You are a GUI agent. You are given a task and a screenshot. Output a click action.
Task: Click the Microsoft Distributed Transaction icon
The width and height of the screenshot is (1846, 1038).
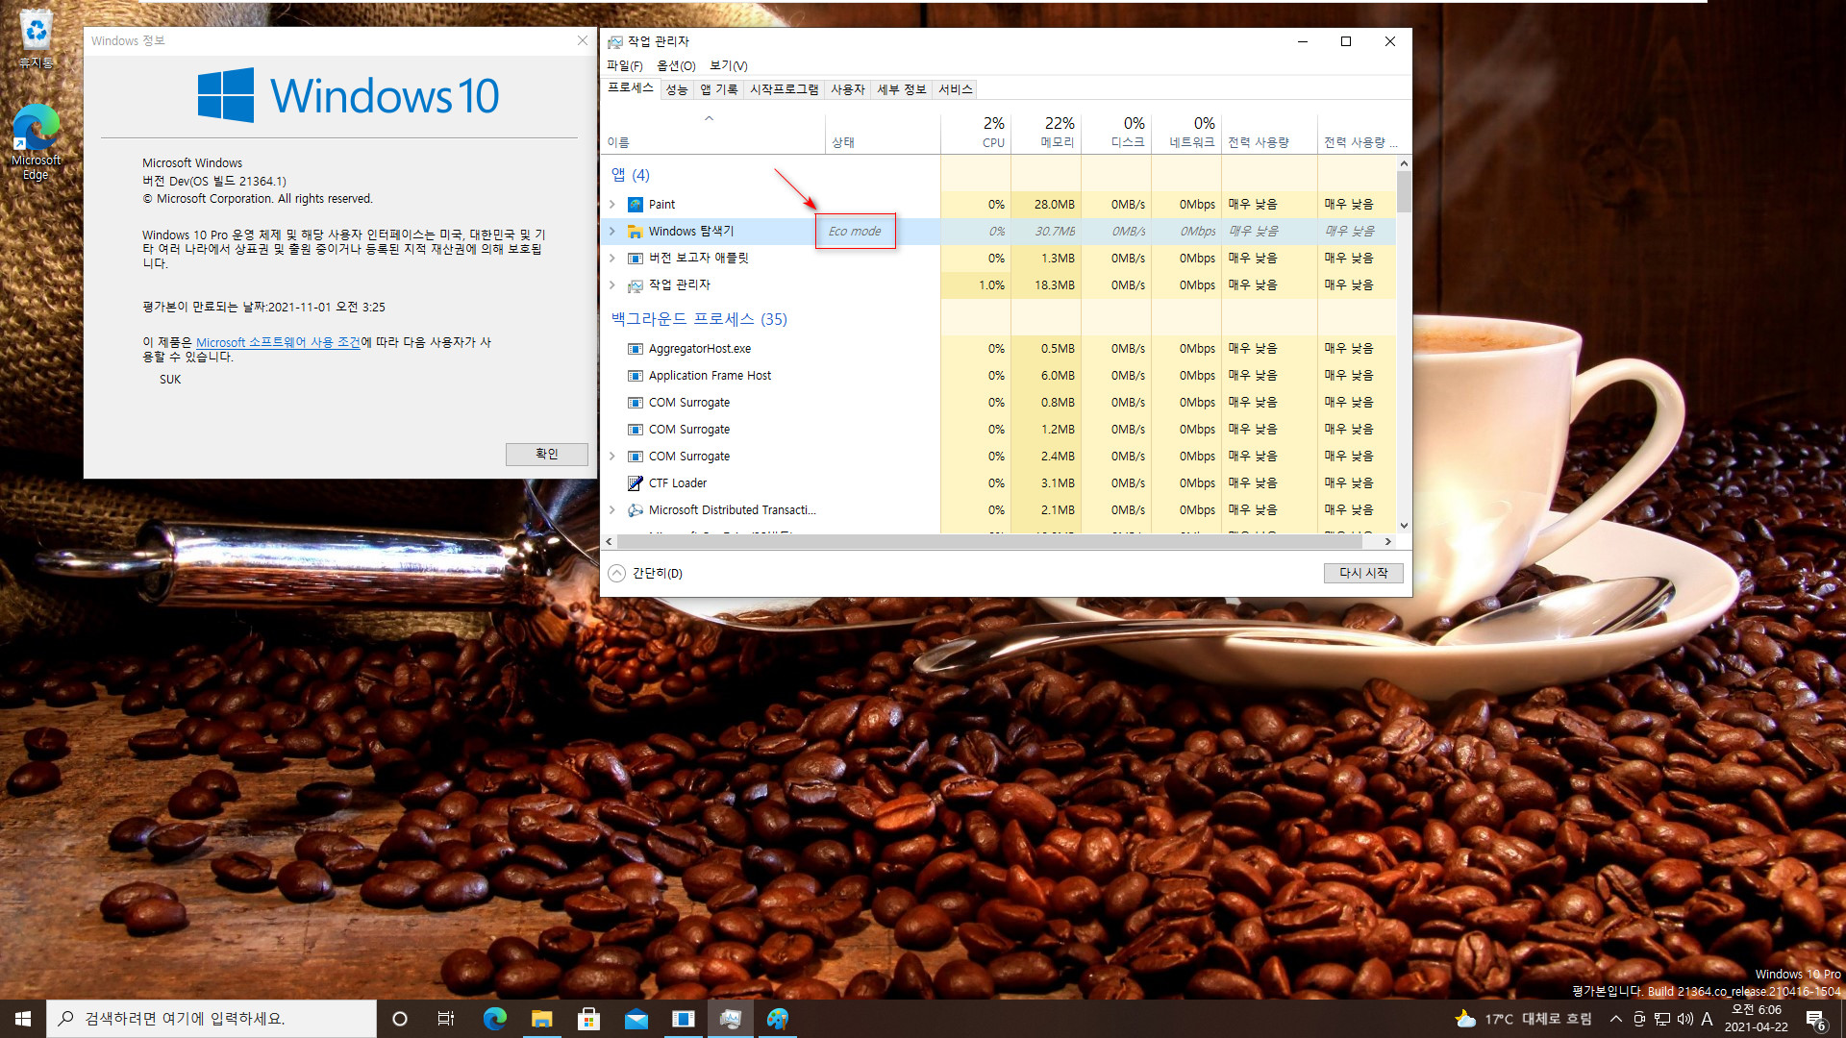(635, 509)
